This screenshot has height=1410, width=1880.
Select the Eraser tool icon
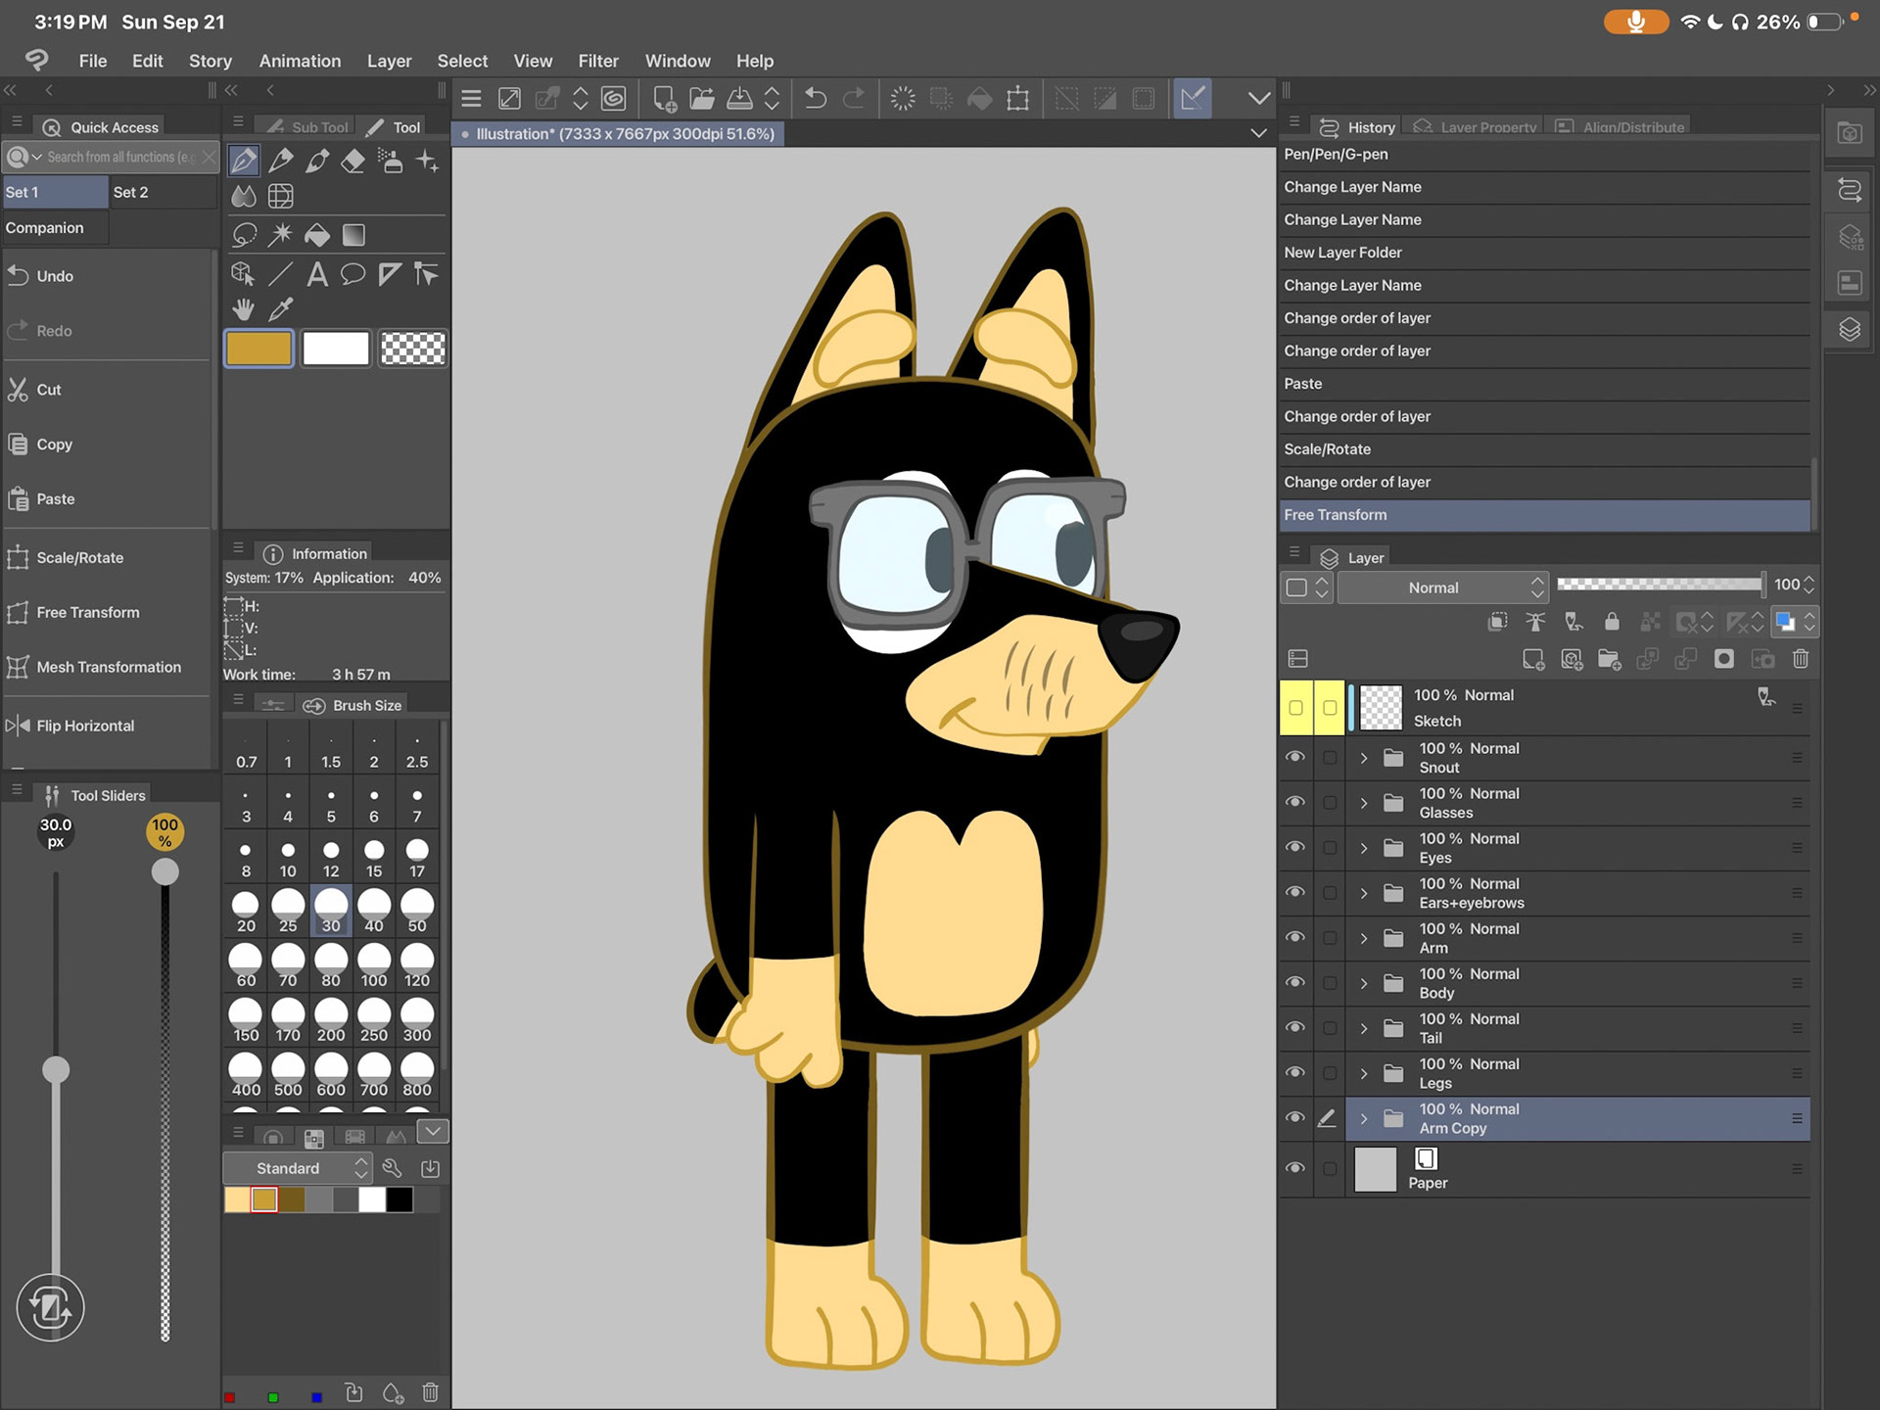click(x=353, y=161)
